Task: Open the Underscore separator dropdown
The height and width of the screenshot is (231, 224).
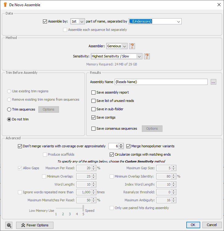Action: 155,22
